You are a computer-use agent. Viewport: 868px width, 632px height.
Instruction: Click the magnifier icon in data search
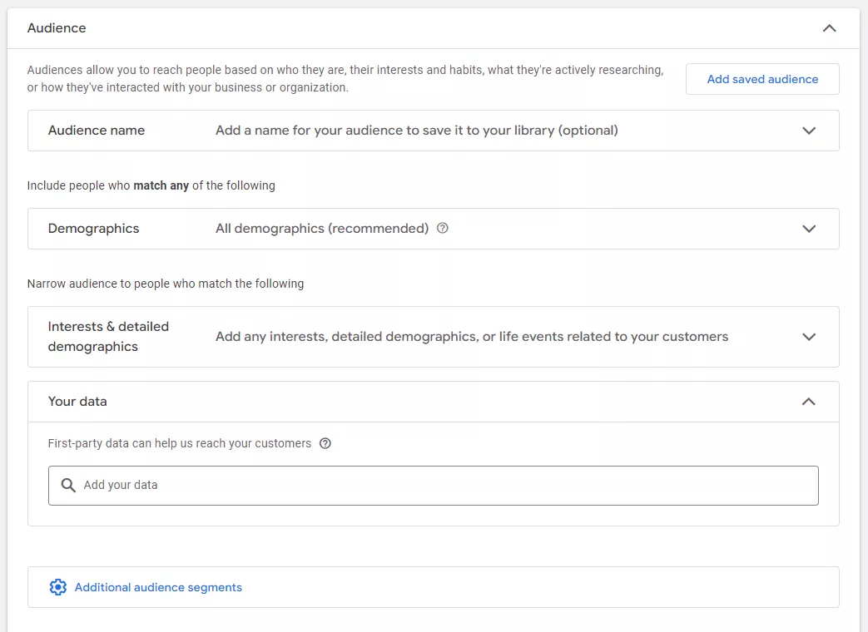tap(69, 485)
